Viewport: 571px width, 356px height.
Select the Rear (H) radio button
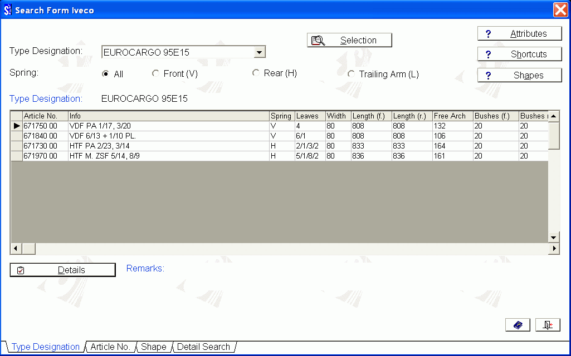click(256, 73)
